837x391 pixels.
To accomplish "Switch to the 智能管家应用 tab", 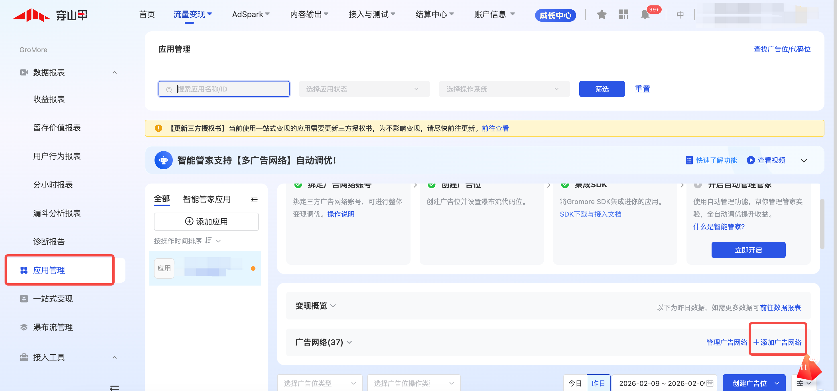I will [207, 199].
